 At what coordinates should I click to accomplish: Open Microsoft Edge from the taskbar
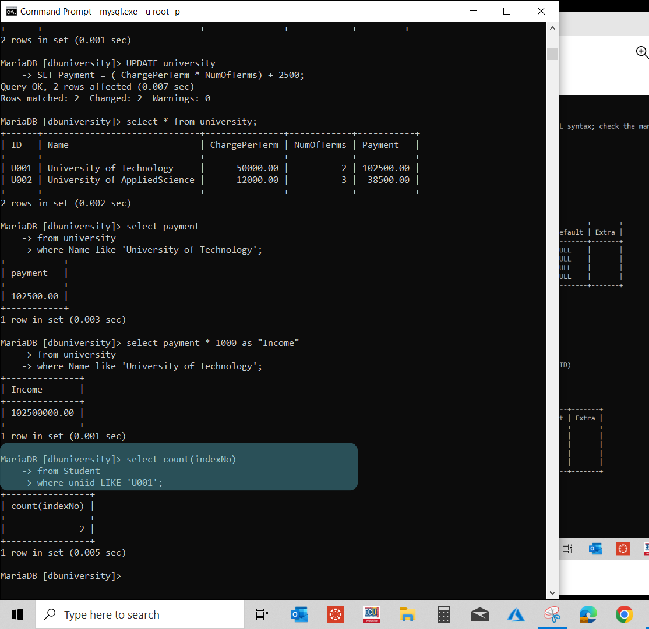(x=588, y=614)
